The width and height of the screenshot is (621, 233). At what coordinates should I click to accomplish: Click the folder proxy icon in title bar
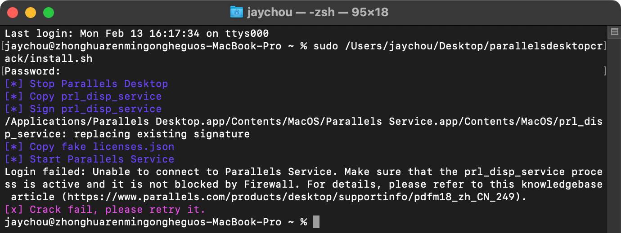pyautogui.click(x=236, y=12)
